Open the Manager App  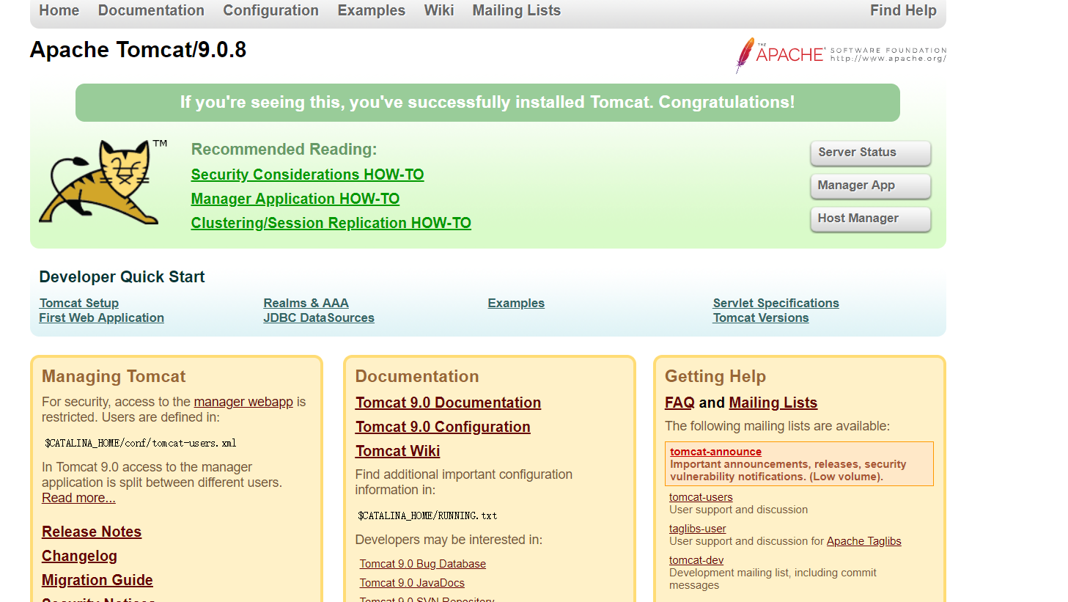click(x=869, y=186)
